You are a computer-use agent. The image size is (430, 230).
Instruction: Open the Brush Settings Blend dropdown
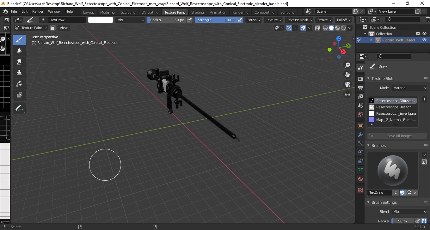(409, 212)
